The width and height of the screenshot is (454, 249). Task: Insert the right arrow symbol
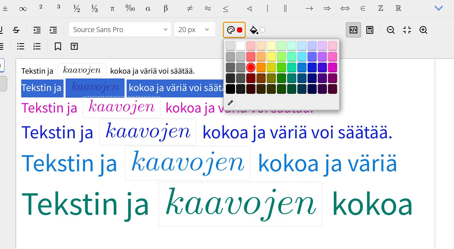(309, 8)
